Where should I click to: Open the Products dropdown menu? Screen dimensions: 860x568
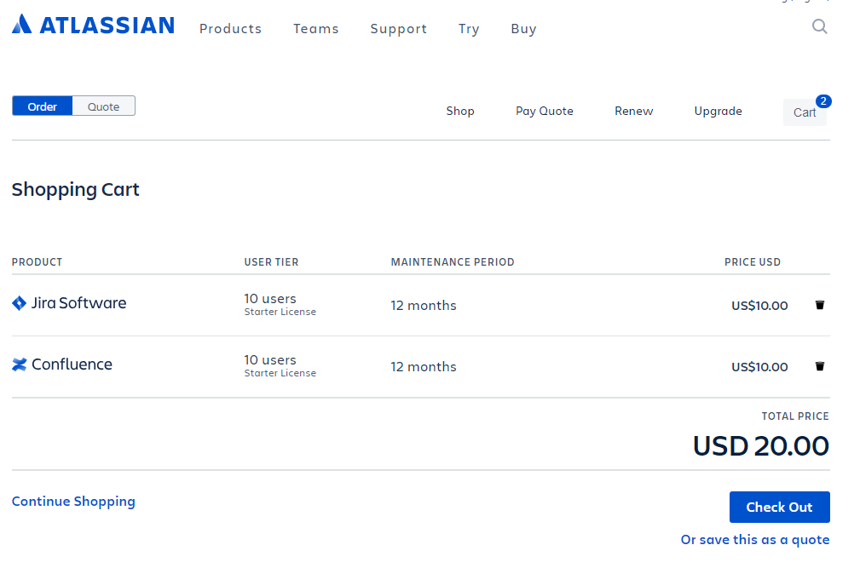pyautogui.click(x=230, y=28)
